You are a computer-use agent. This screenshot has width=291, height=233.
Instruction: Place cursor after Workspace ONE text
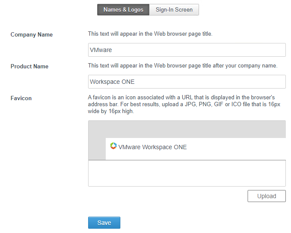(135, 82)
